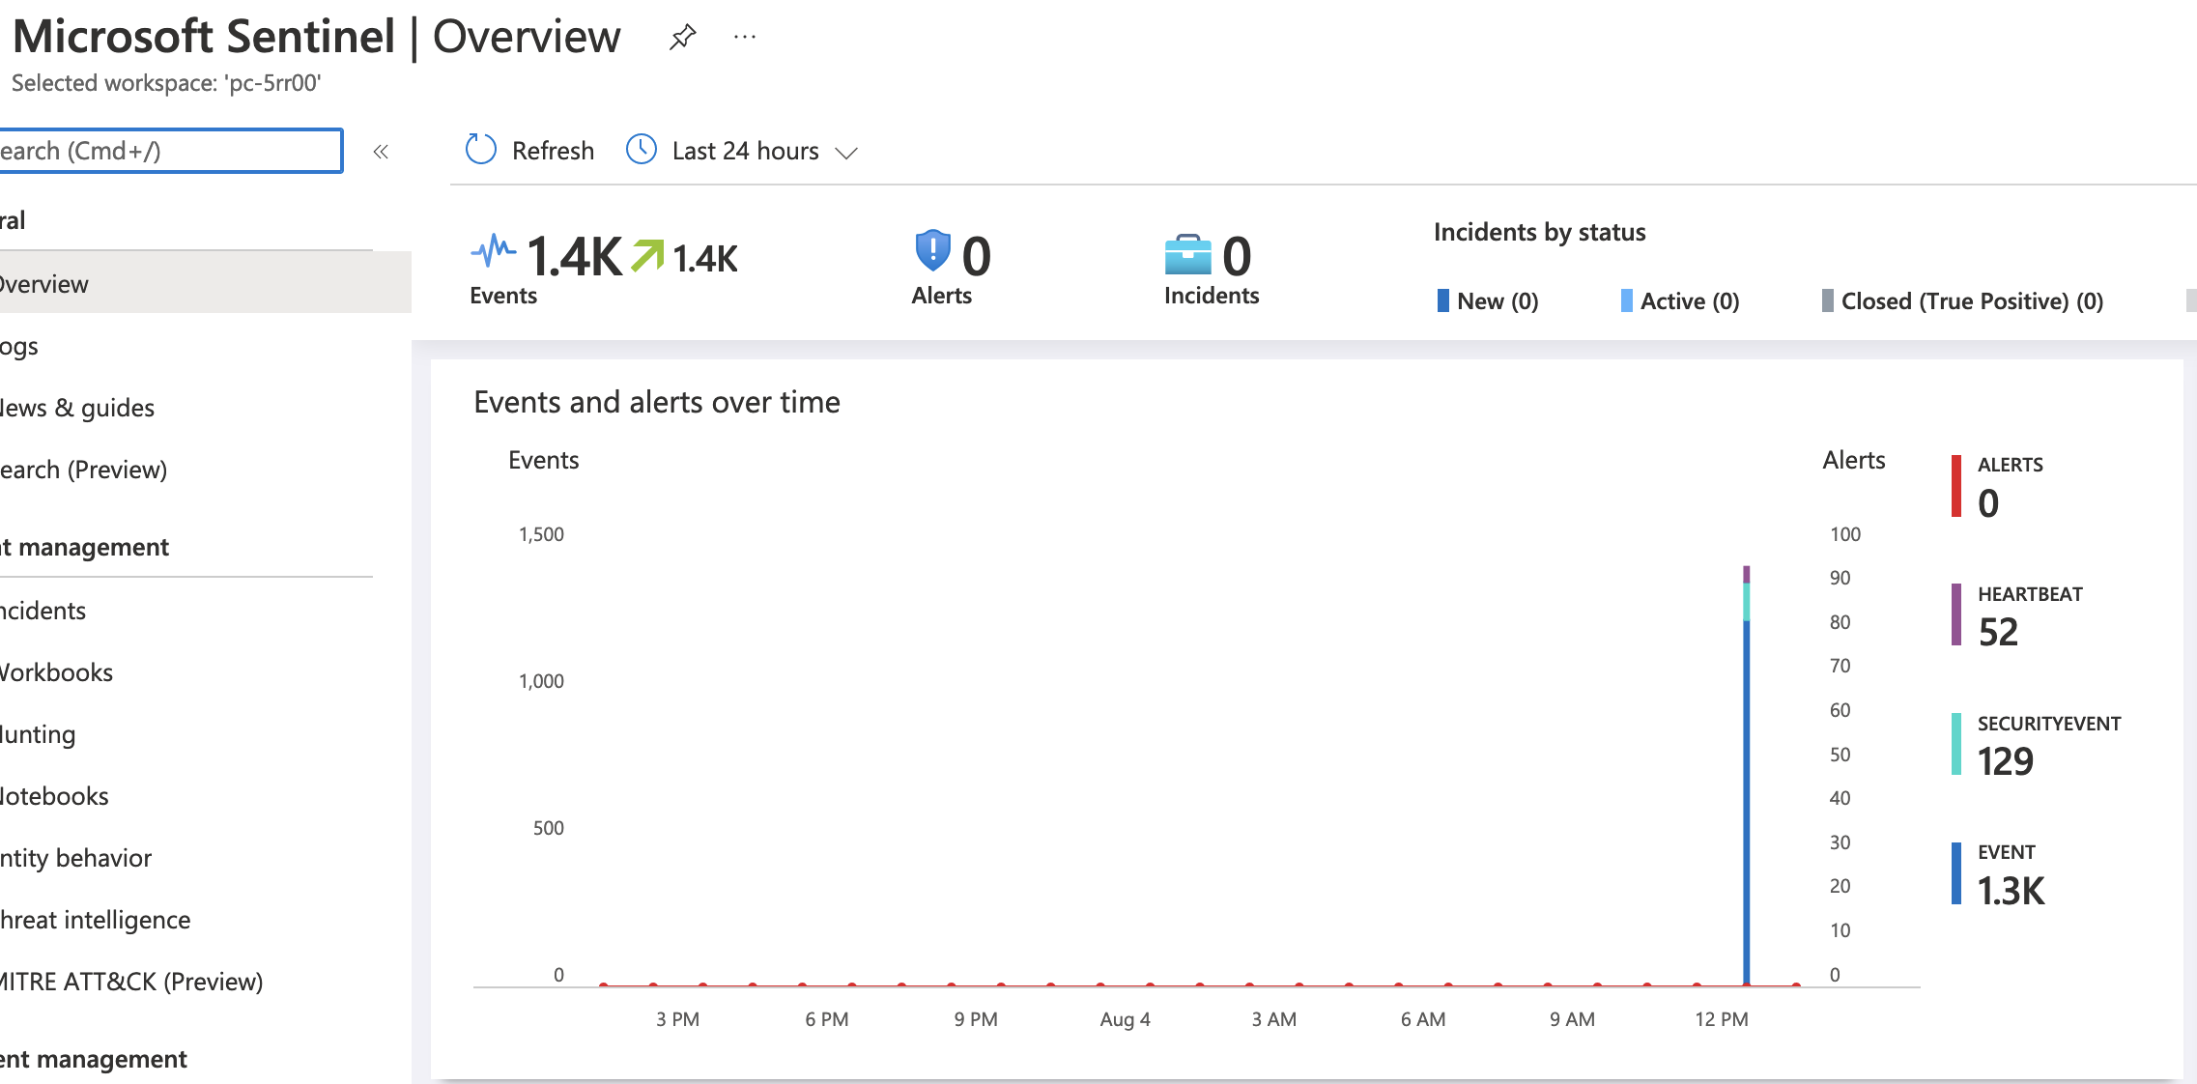
Task: Toggle the HEARTBEAT series in chart legend
Action: pos(2029,594)
